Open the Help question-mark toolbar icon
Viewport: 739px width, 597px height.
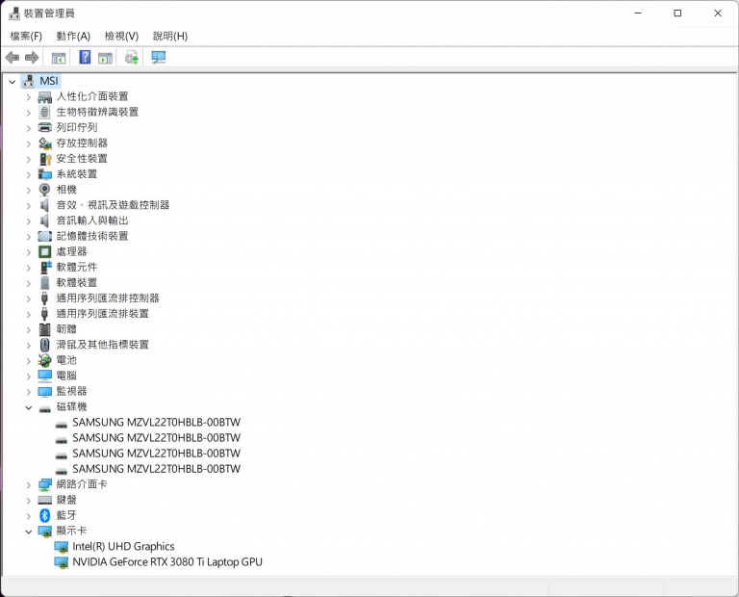coord(85,58)
